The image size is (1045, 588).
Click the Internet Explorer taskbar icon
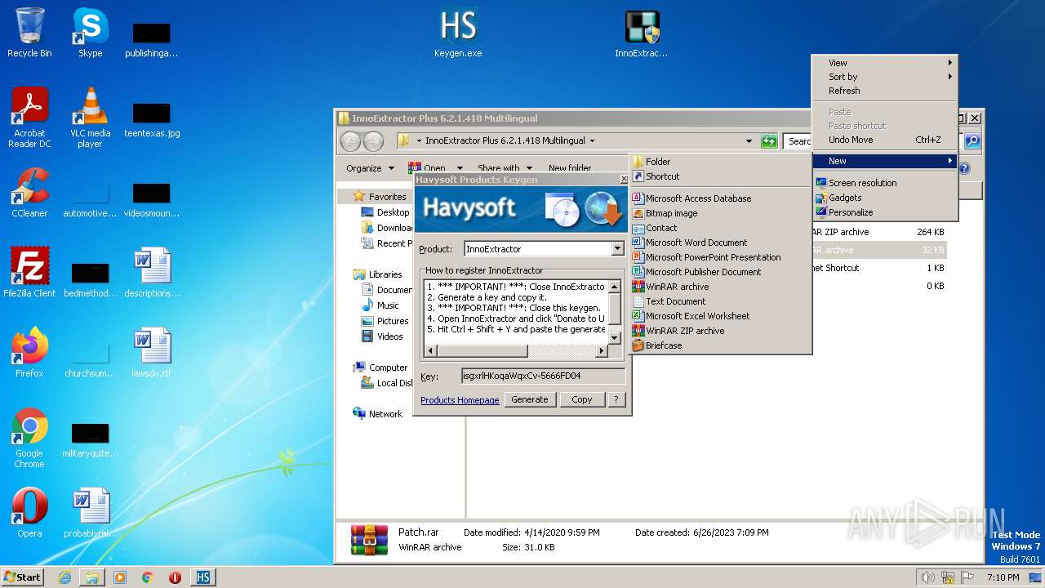(x=64, y=577)
